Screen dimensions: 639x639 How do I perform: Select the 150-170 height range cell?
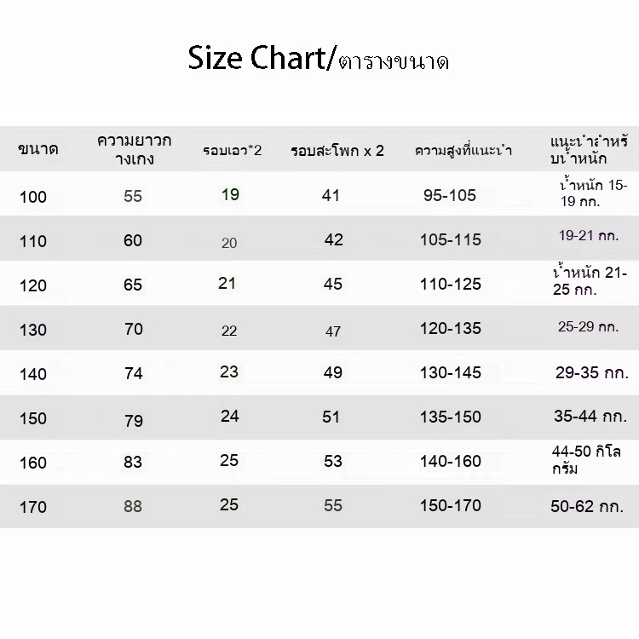coord(451,506)
